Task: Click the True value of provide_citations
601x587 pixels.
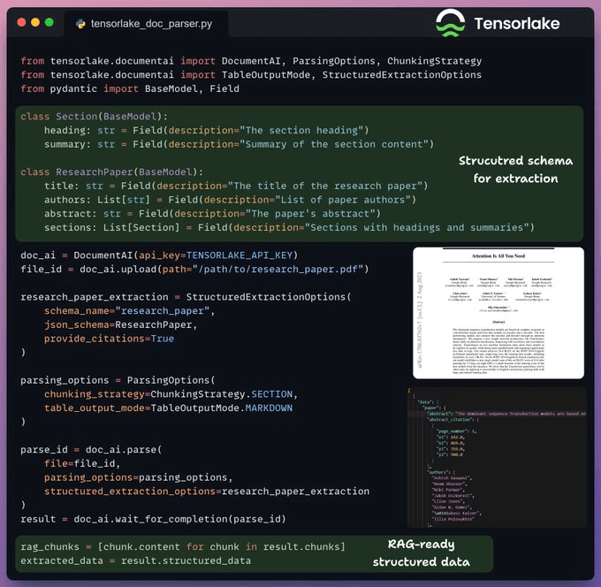Action: coord(162,339)
